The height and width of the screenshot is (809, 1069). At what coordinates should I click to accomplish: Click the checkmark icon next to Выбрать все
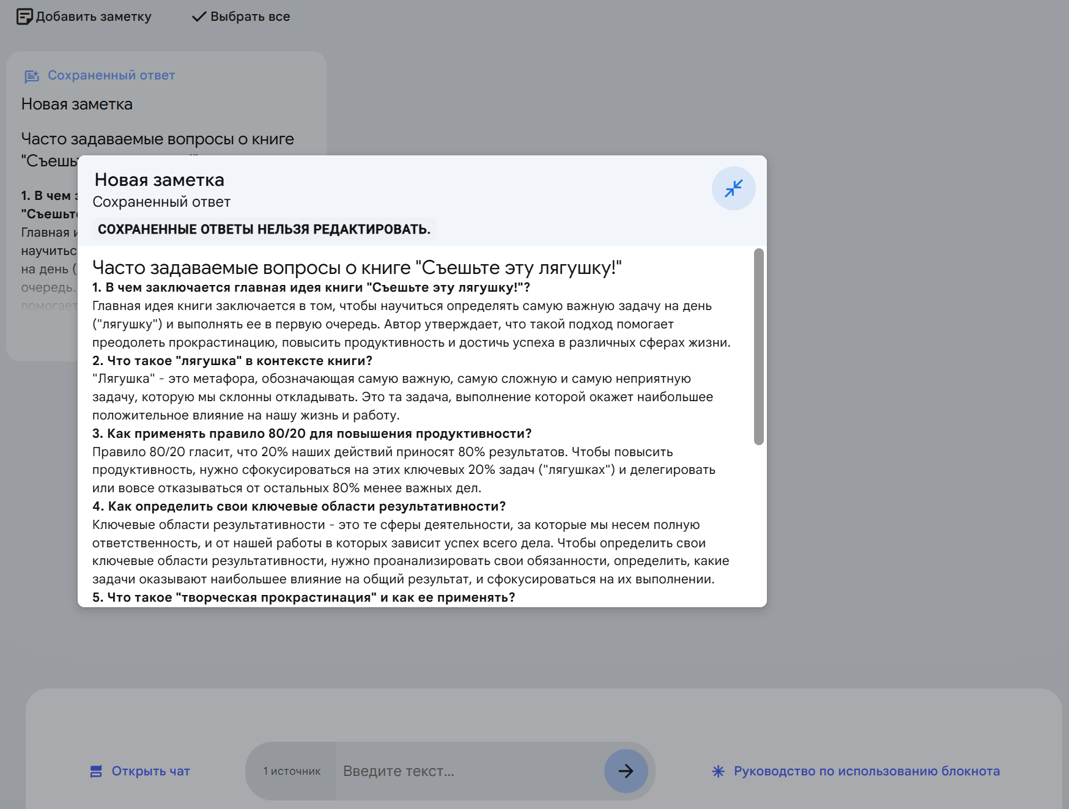click(x=199, y=17)
